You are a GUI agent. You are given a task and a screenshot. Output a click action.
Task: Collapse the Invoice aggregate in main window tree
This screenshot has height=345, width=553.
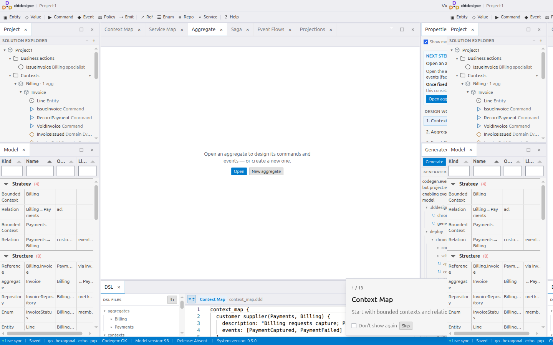click(21, 92)
